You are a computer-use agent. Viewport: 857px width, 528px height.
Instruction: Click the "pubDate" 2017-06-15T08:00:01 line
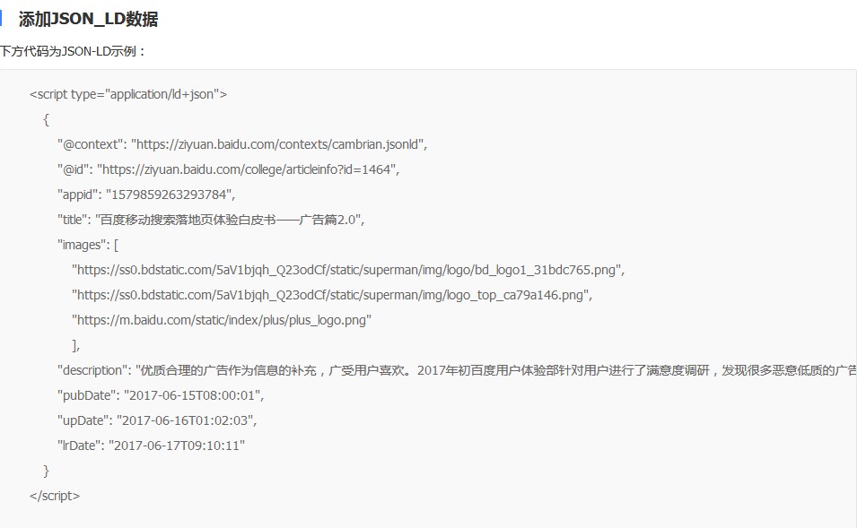point(161,396)
